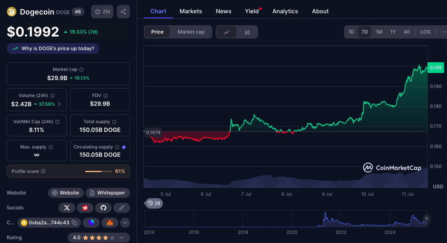Click the 0.199 current price label
Image resolution: width=447 pixels, height=243 pixels.
click(x=436, y=68)
